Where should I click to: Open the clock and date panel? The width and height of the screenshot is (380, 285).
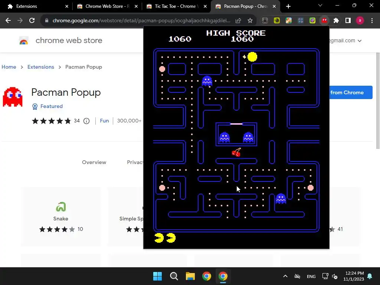tap(354, 276)
